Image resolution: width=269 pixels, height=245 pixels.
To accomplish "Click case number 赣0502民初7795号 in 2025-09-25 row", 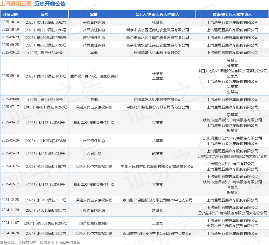I will pos(52,45).
